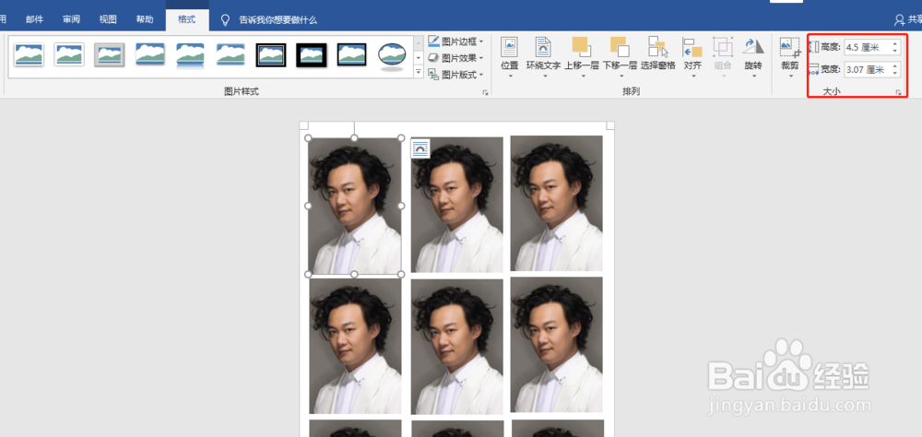The height and width of the screenshot is (437, 922).
Task: Select the second-row right portrait photo
Action: (x=556, y=345)
